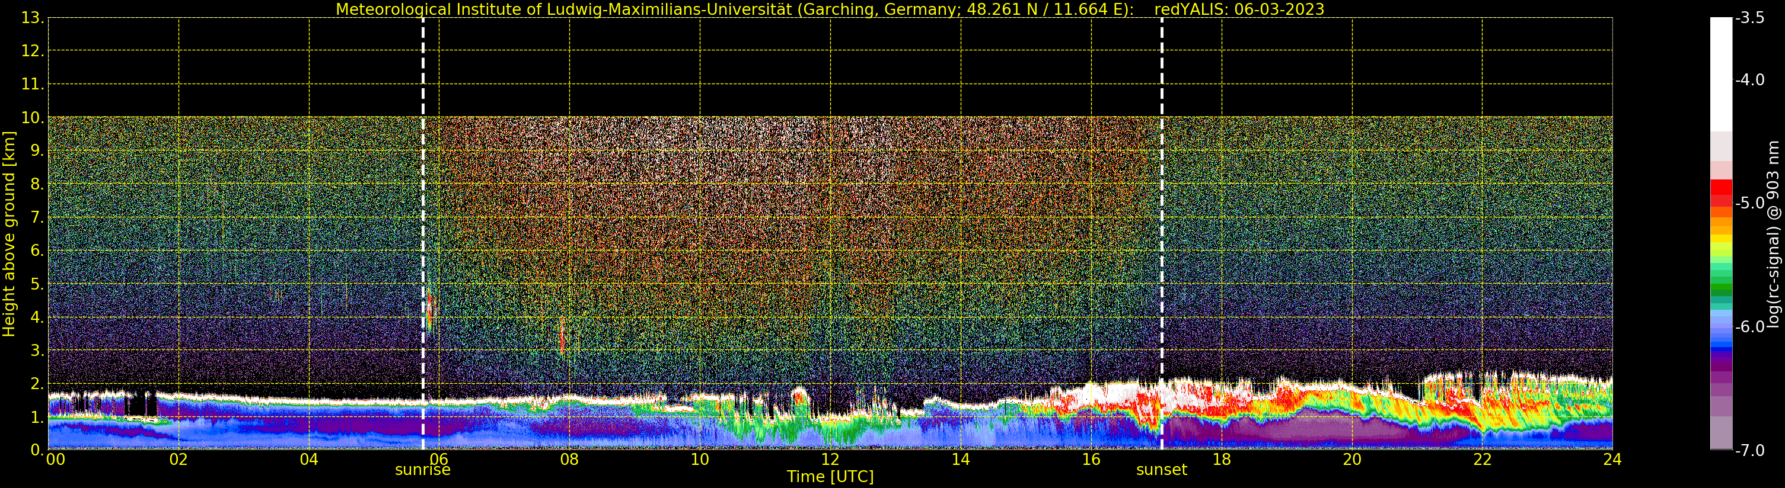
Task: Click the 'Time [UTC]' axis label
Action: [x=830, y=476]
